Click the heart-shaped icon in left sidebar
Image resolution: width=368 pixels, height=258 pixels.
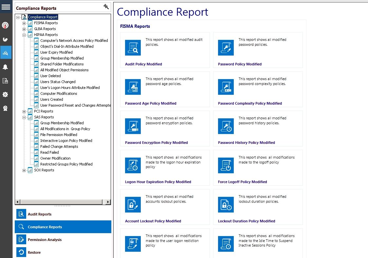tap(5, 39)
